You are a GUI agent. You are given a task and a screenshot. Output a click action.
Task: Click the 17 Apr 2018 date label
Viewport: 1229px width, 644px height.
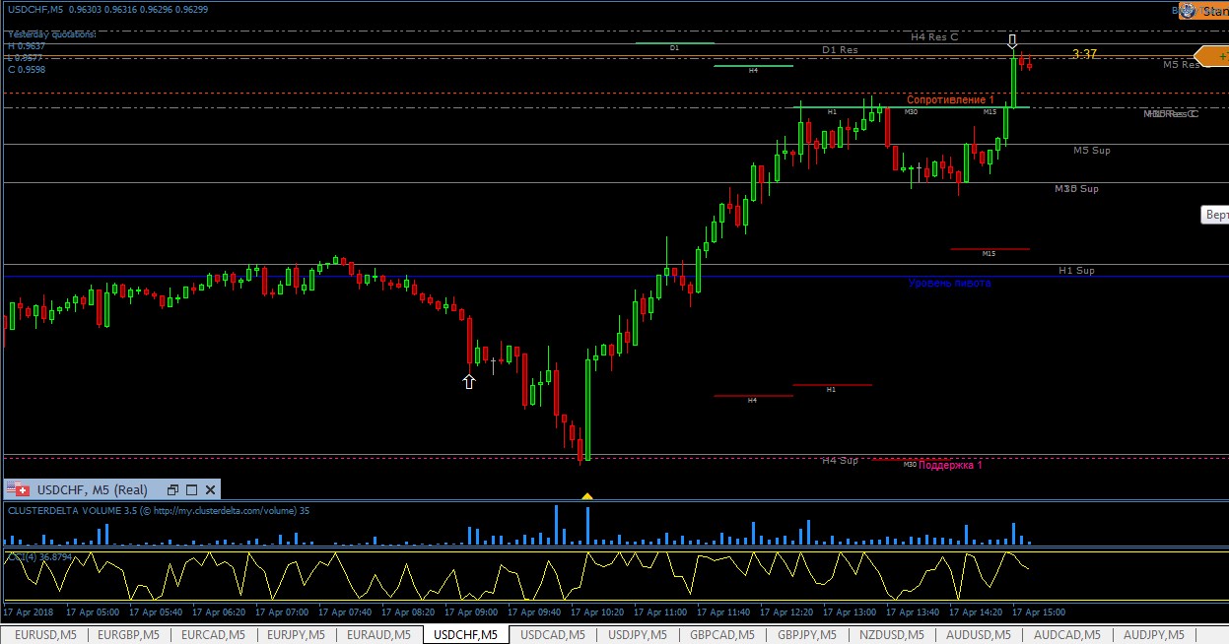click(x=30, y=612)
